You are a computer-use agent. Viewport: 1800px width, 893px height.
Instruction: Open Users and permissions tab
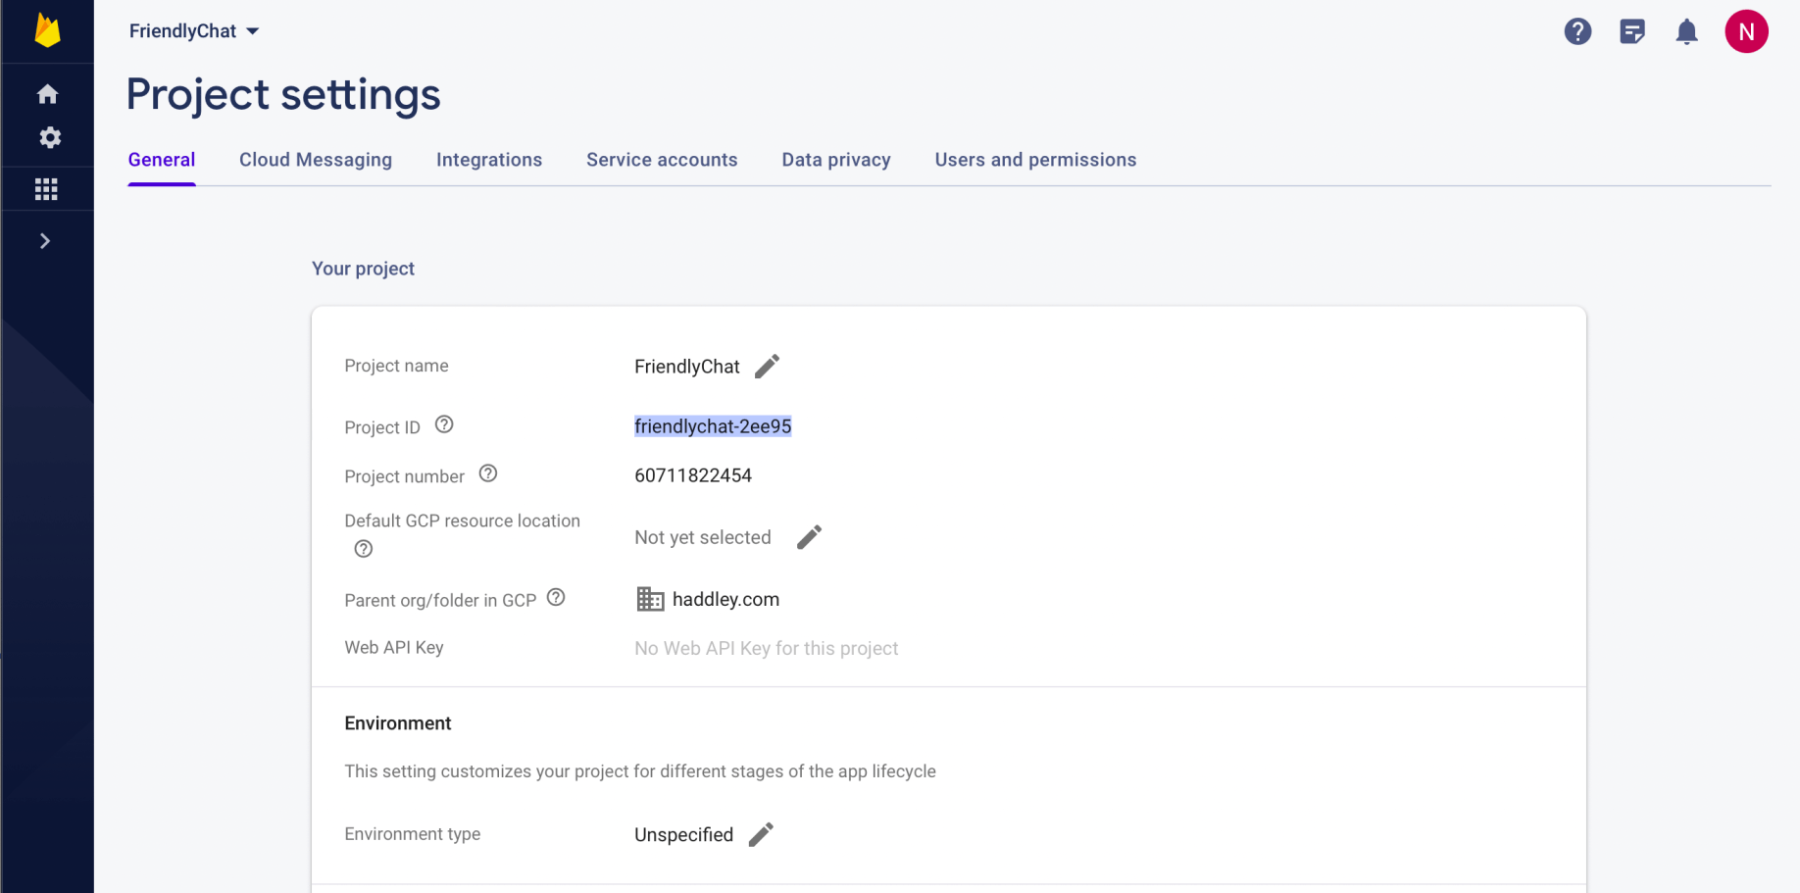(1035, 160)
